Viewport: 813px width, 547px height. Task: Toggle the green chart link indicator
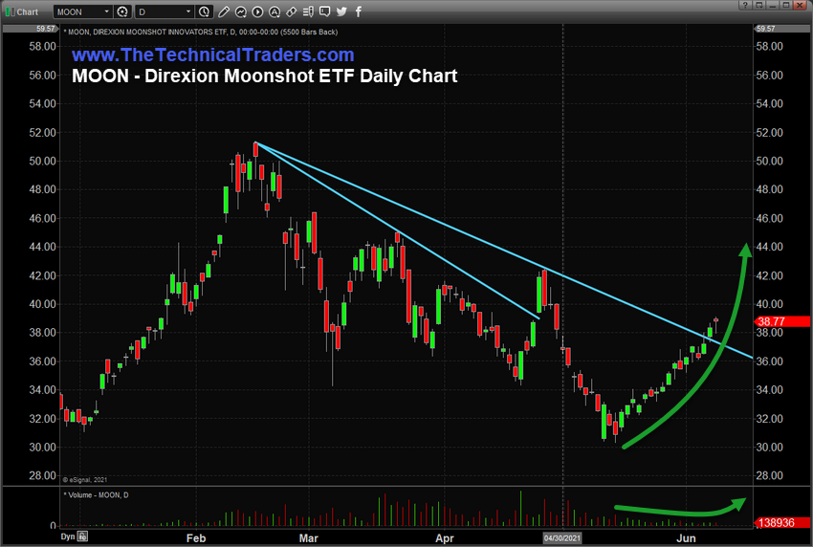point(10,11)
